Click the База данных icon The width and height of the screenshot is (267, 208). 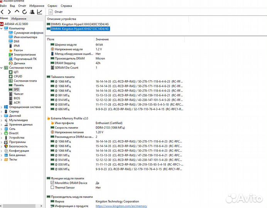coord(6,155)
